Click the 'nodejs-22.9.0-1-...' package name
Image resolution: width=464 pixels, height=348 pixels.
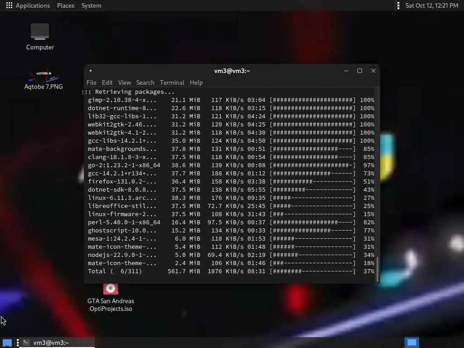coord(122,255)
